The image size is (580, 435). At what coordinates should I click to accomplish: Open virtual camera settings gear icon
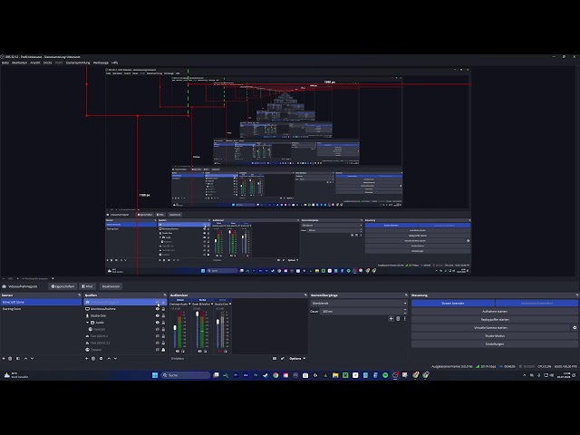[x=575, y=328]
